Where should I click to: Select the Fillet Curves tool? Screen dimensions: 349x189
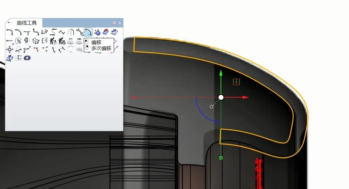point(10,32)
